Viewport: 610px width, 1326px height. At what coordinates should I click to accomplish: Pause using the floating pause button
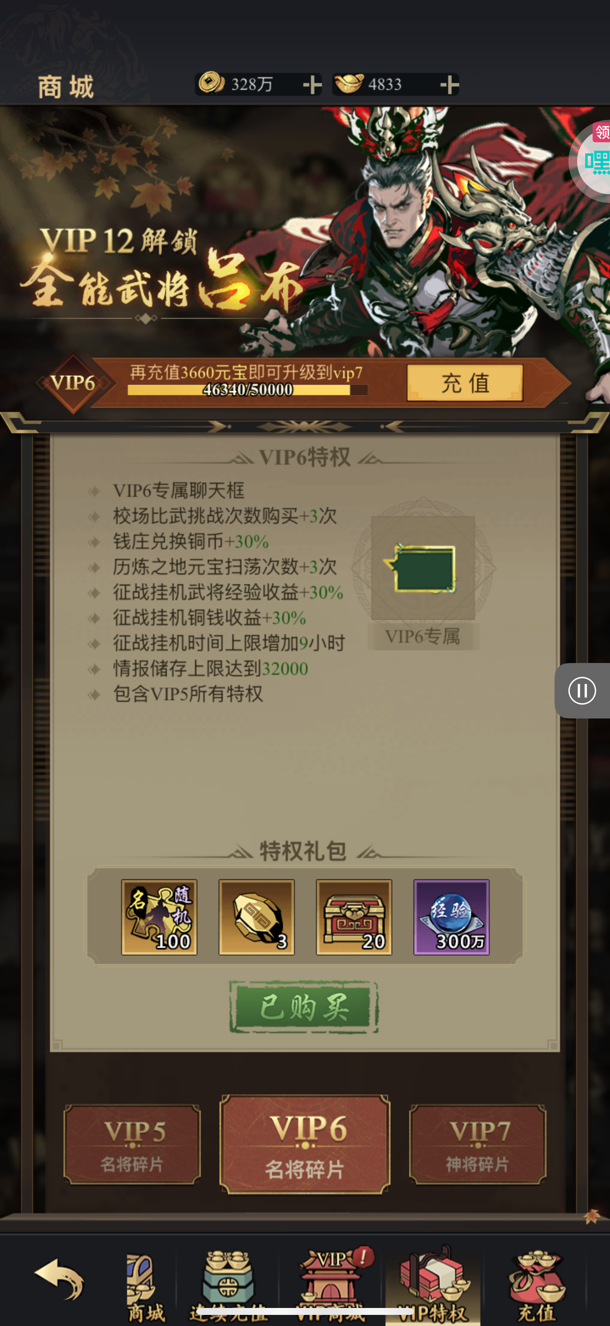582,690
